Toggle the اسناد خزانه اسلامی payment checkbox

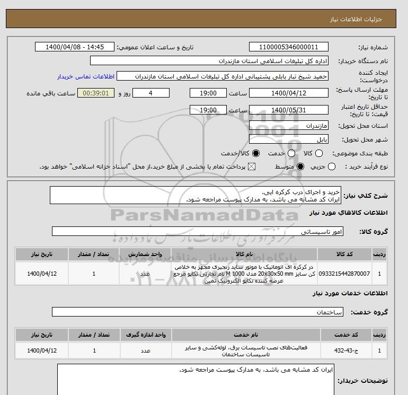tap(251, 166)
